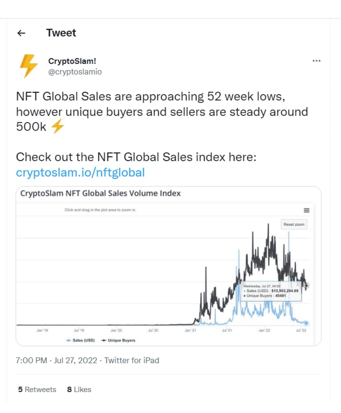Open the @cryptoslamio handle
Image resolution: width=341 pixels, height=413 pixels.
point(75,72)
